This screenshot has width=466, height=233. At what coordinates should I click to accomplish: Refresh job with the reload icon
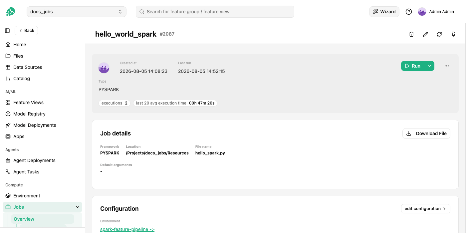(439, 34)
